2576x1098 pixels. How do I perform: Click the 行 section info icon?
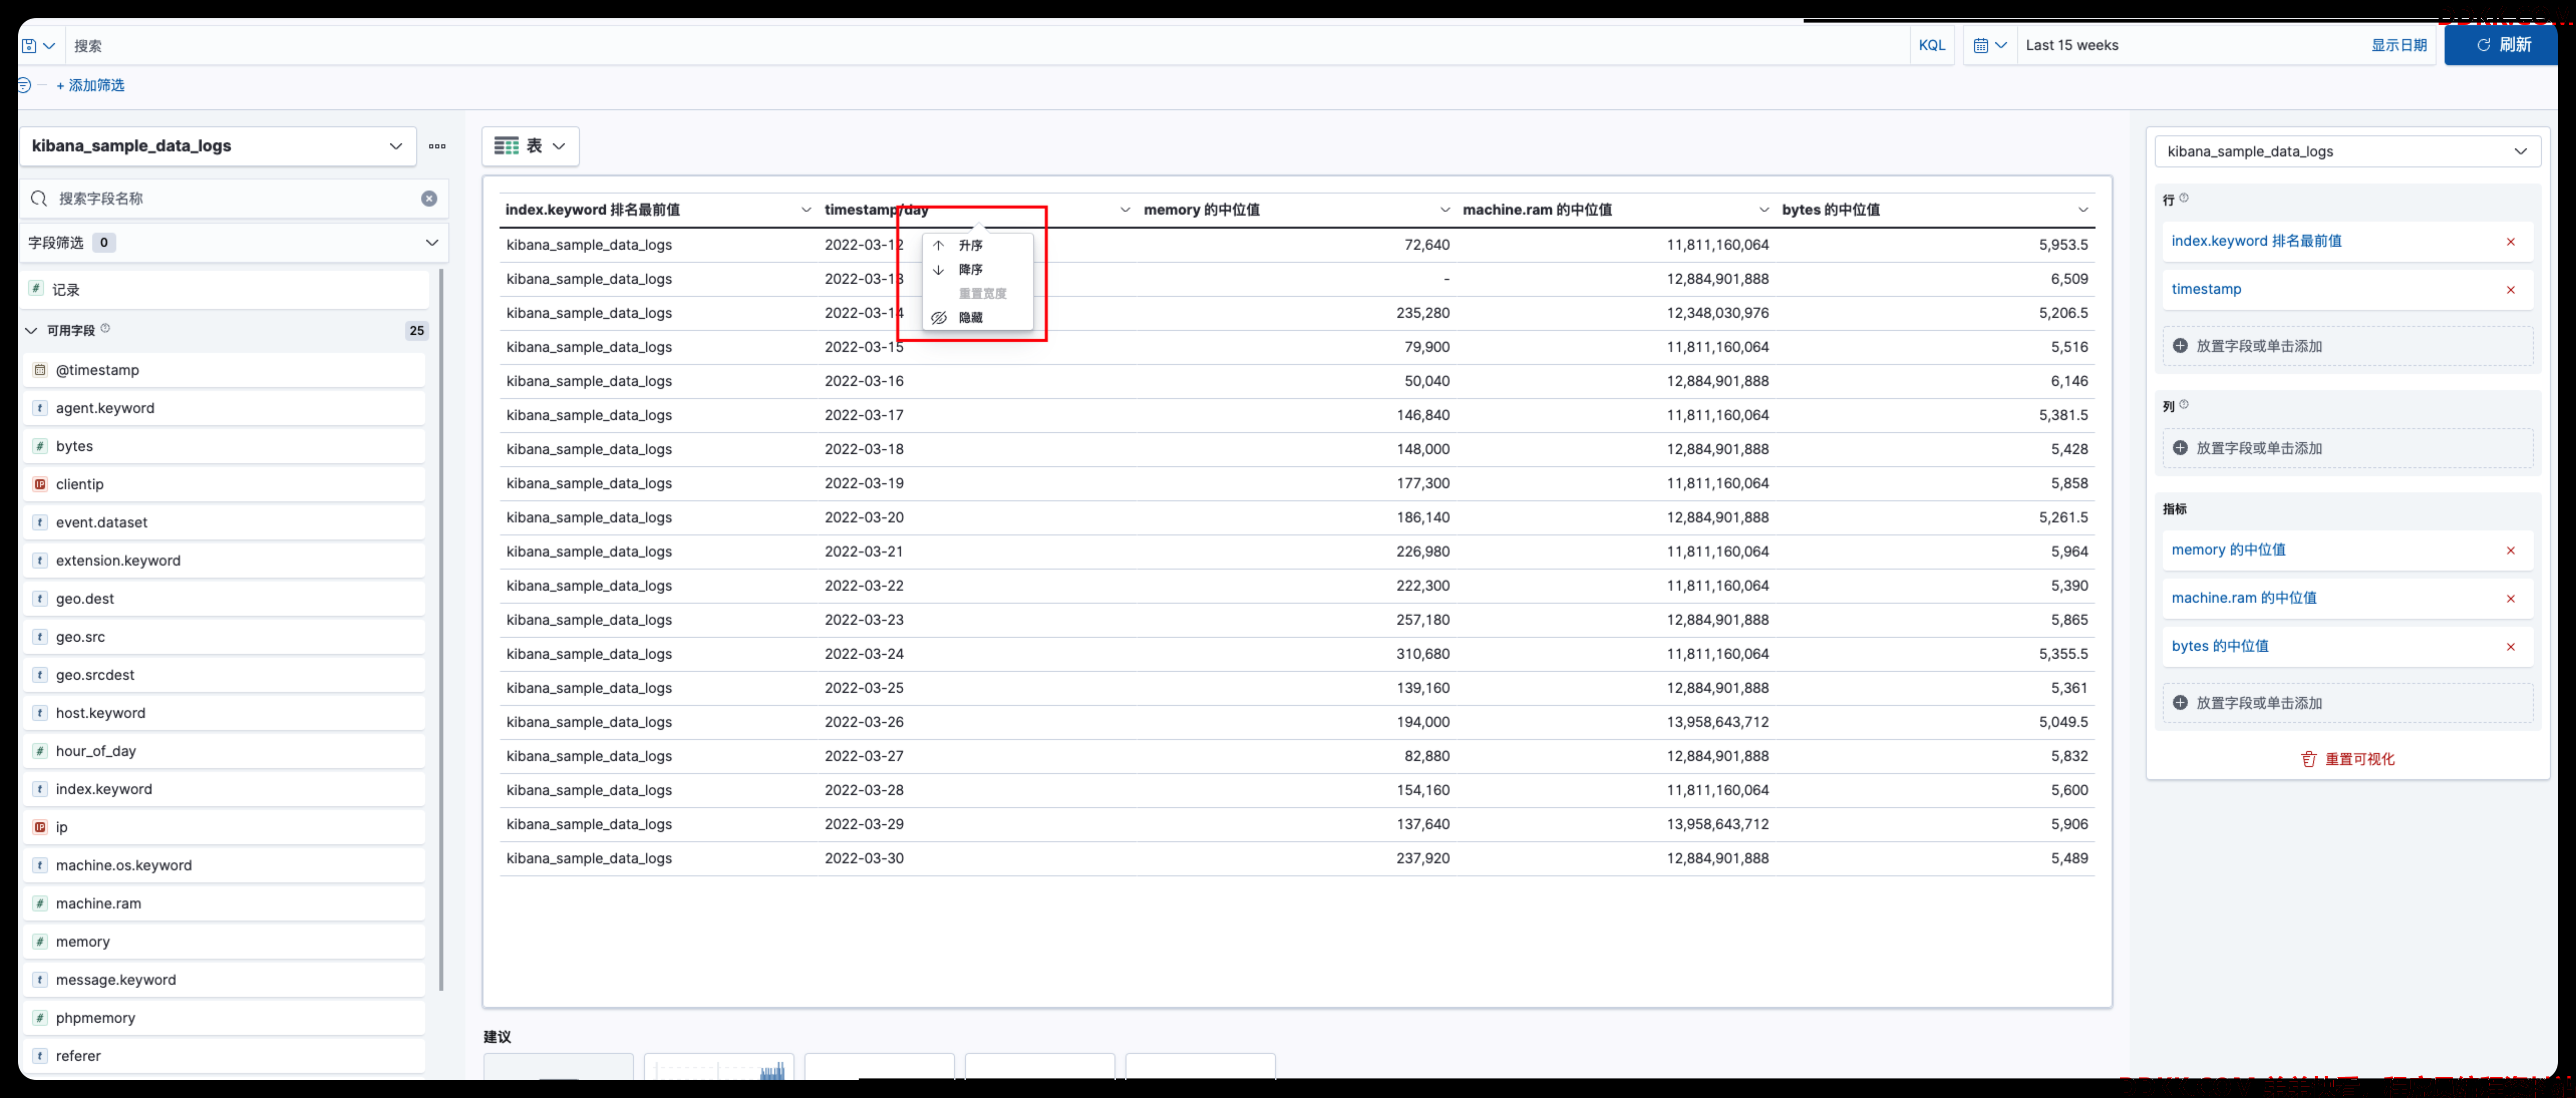[2184, 198]
